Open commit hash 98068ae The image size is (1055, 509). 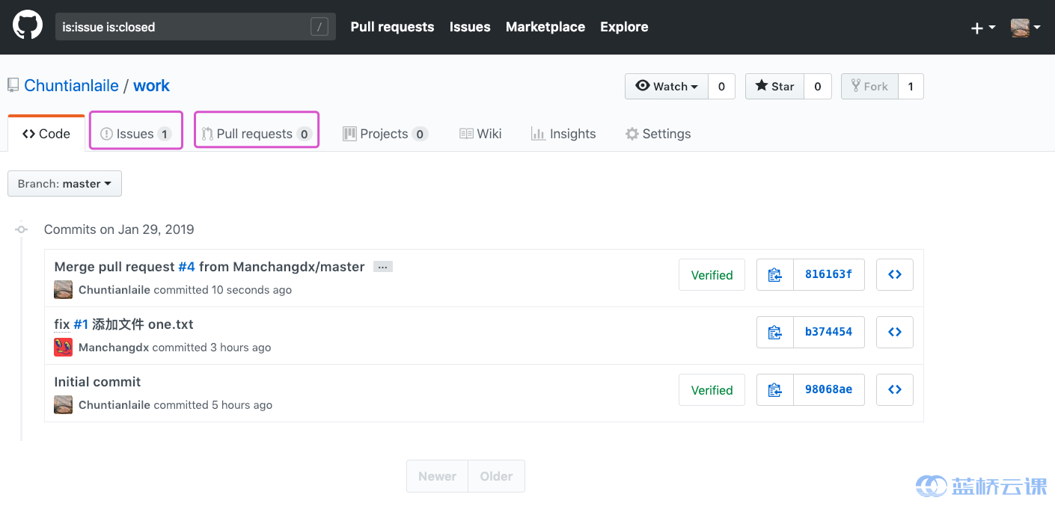828,389
